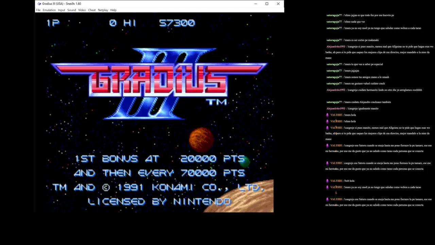This screenshot has height=245, width=435.
Task: Click the high score value 57300
Action: pos(177,23)
